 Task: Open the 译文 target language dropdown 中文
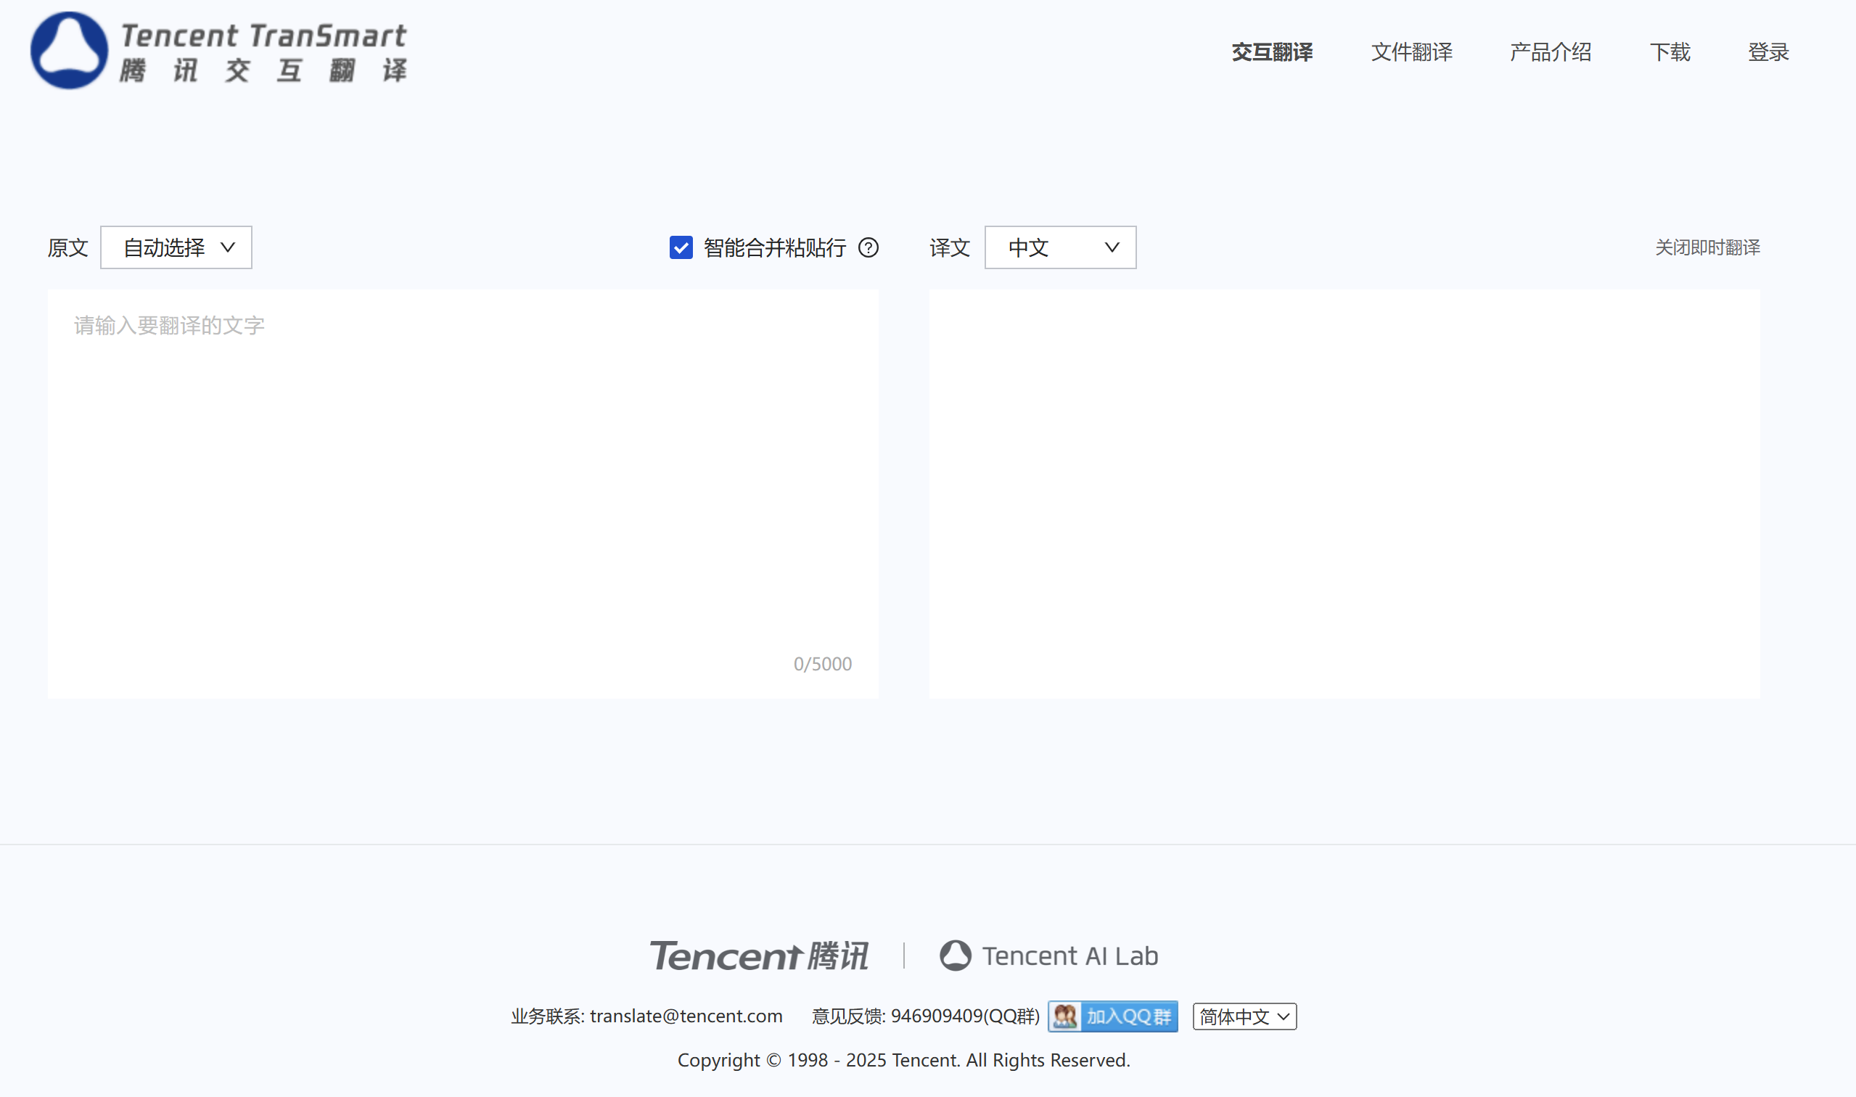[x=1060, y=247]
